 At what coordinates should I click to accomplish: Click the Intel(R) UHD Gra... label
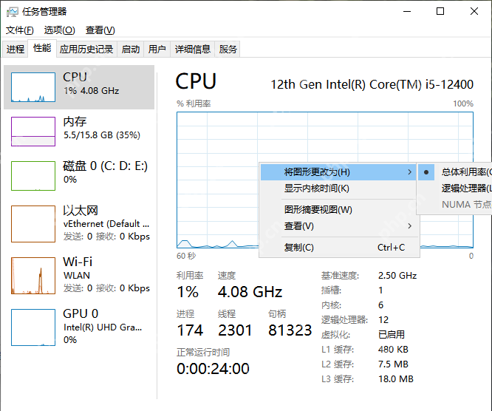coord(103,327)
